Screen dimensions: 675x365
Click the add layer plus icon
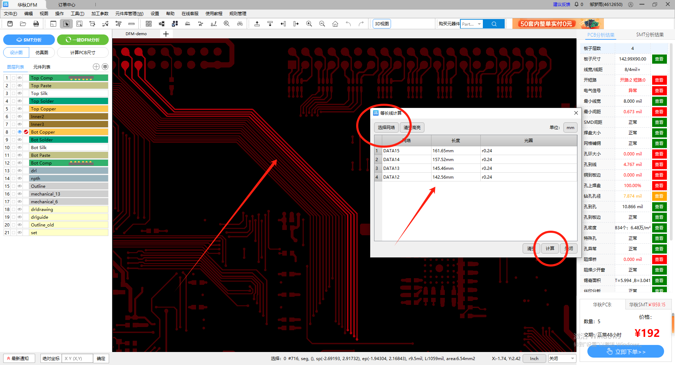[96, 67]
